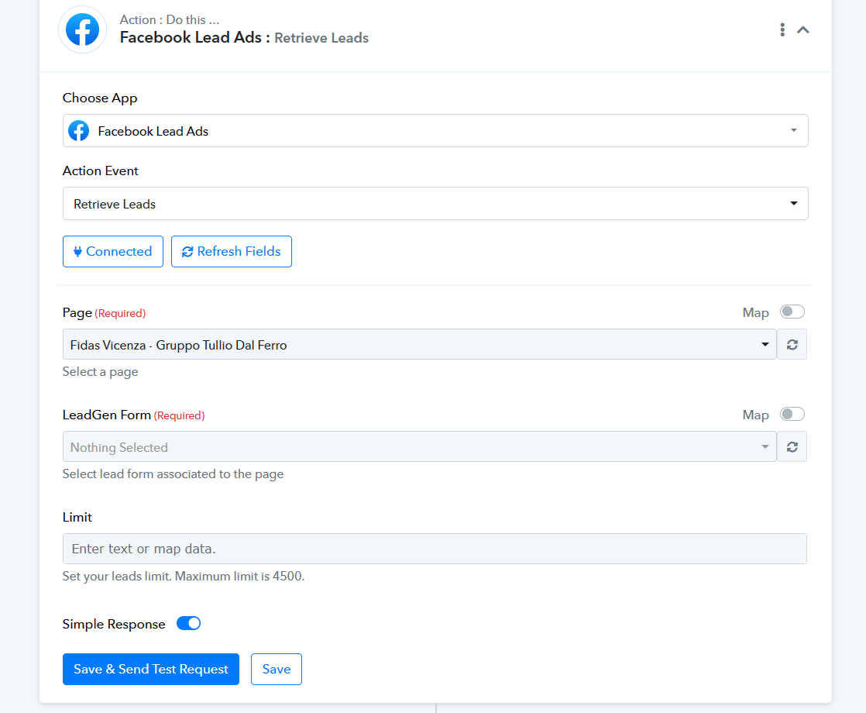The width and height of the screenshot is (866, 713).
Task: Click the Save button
Action: [x=277, y=670]
